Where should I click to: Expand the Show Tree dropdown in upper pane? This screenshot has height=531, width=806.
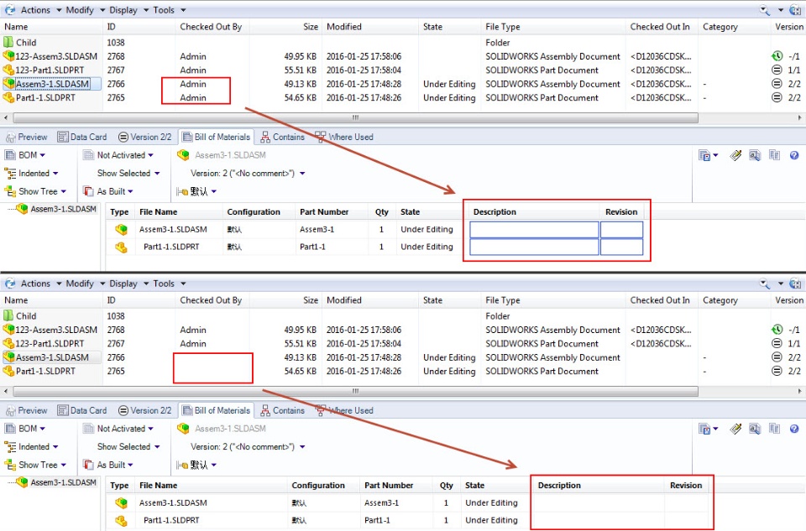pyautogui.click(x=35, y=191)
